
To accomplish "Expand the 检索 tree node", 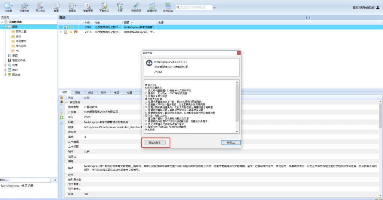I will point(6,65).
